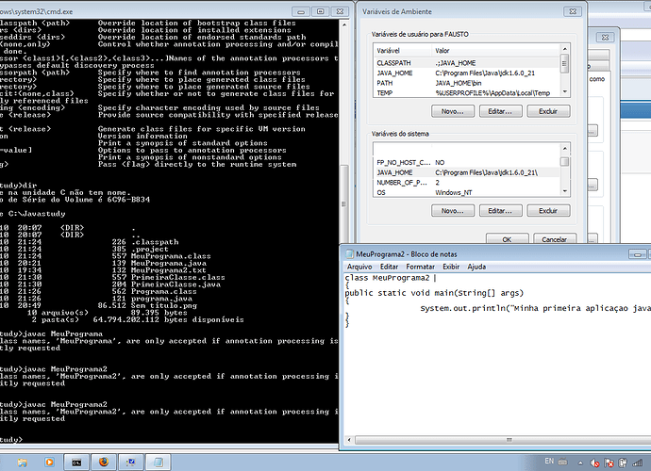
Task: Launch the media player taskbar icon
Action: (49, 462)
